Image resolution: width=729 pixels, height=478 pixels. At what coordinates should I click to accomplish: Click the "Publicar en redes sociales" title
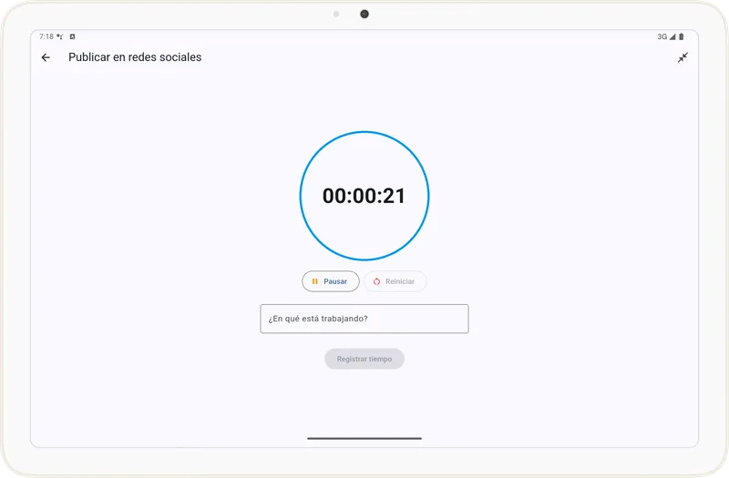click(x=135, y=57)
